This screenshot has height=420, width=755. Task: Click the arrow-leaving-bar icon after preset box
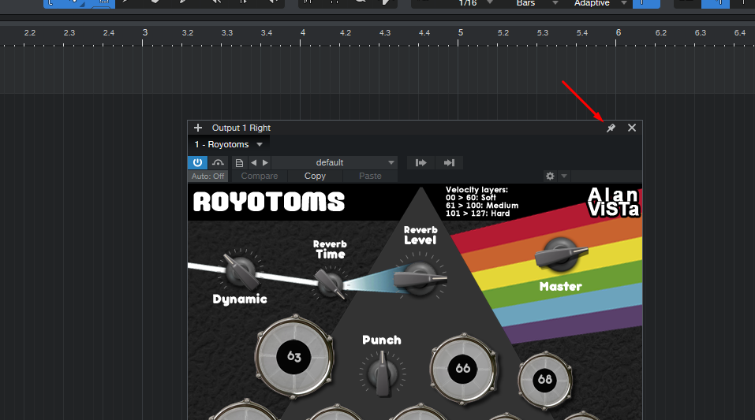(420, 162)
